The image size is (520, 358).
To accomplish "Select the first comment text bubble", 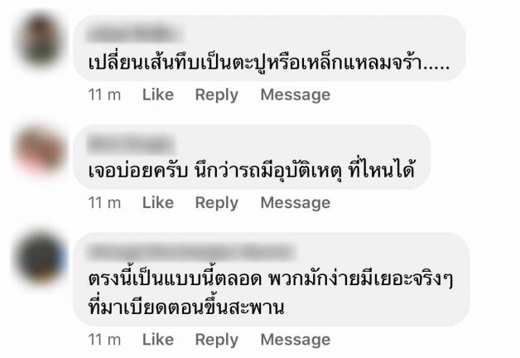I will [269, 48].
